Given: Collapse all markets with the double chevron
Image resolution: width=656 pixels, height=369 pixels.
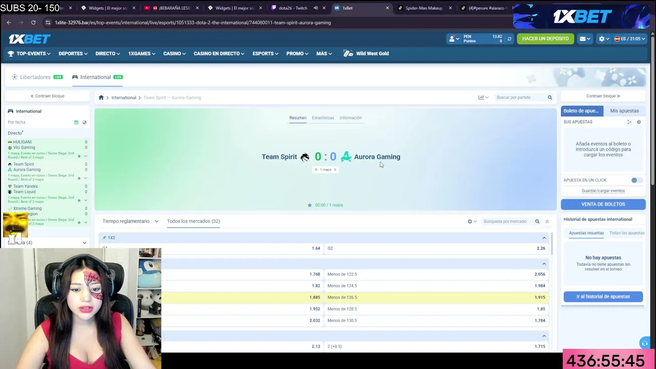Looking at the screenshot, I should point(547,221).
